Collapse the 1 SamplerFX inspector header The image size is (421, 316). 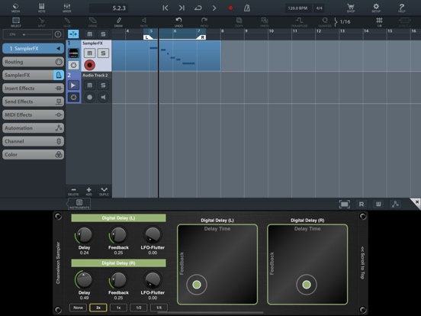[x=34, y=48]
